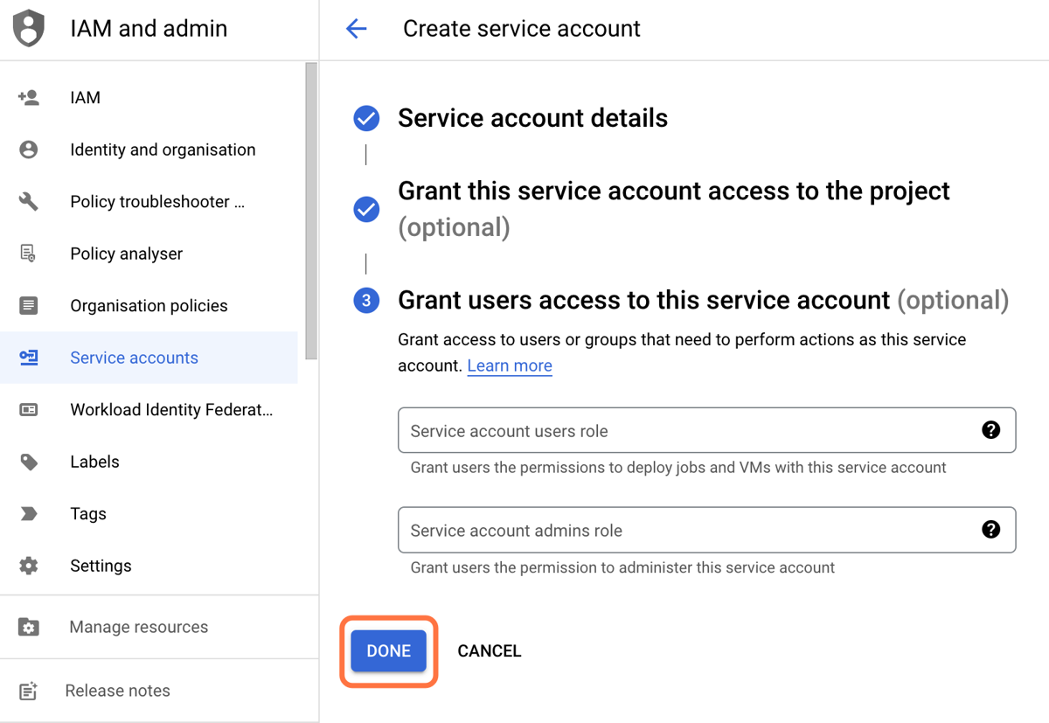Click the Organisation policies list icon
The width and height of the screenshot is (1049, 723).
click(29, 306)
